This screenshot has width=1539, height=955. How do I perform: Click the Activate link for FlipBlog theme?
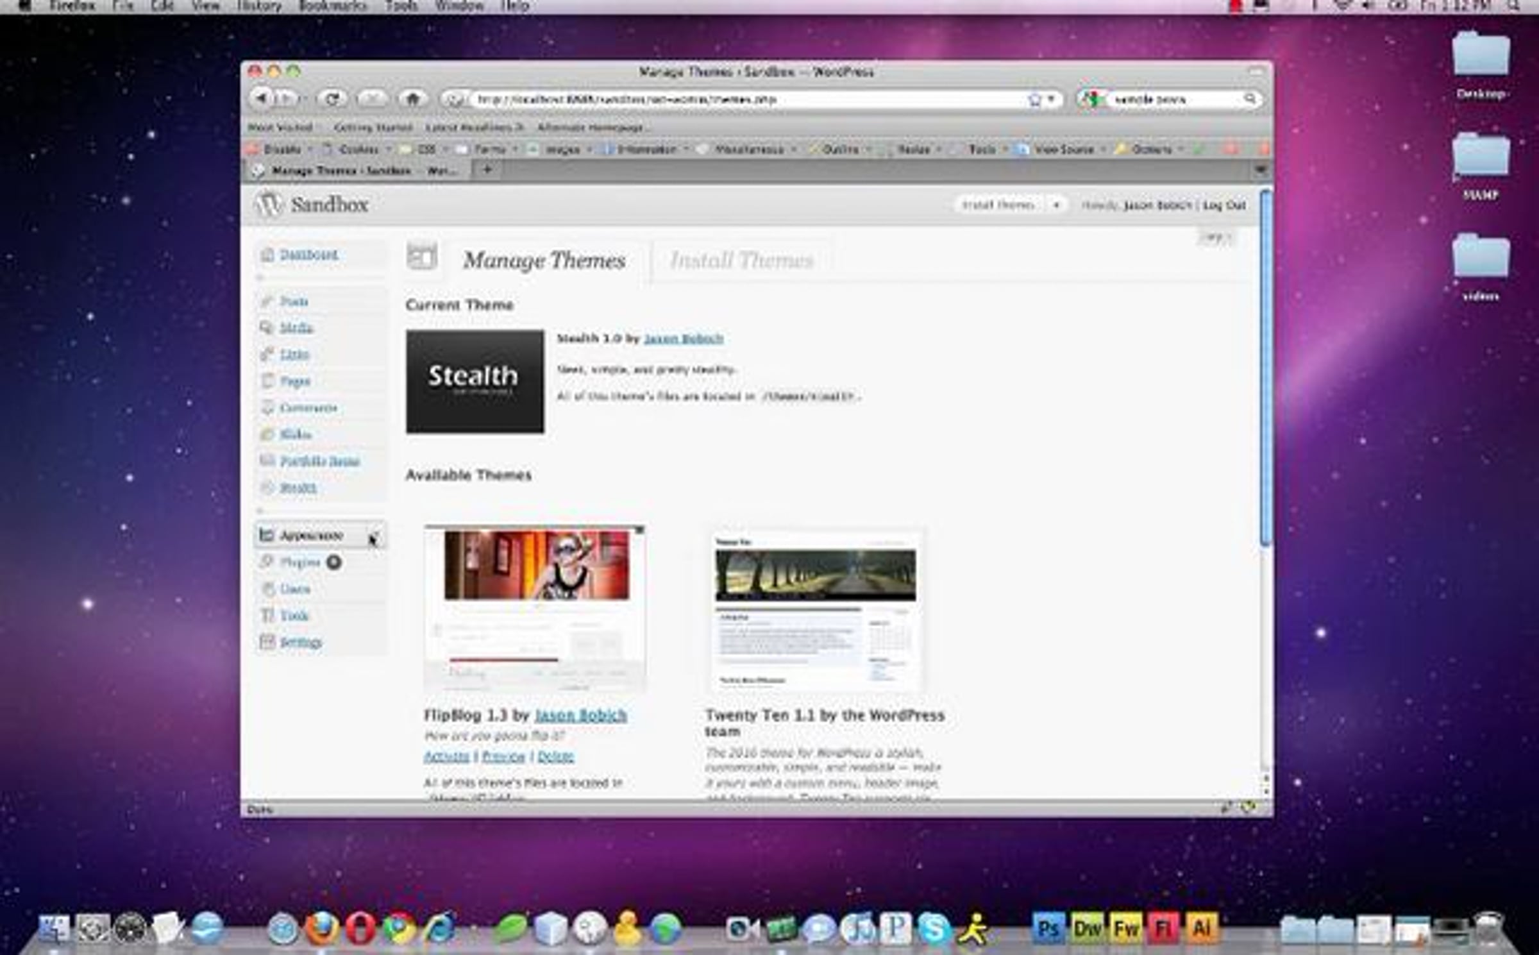tap(446, 757)
